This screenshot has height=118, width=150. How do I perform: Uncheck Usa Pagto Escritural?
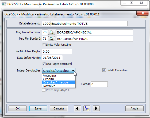point(44,64)
